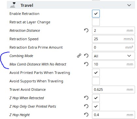Click the Retraction Distance label
The width and height of the screenshot is (137, 119).
pyautogui.click(x=25, y=30)
